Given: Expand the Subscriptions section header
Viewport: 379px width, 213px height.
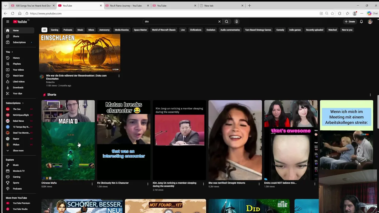Looking at the screenshot, I should [x=15, y=103].
